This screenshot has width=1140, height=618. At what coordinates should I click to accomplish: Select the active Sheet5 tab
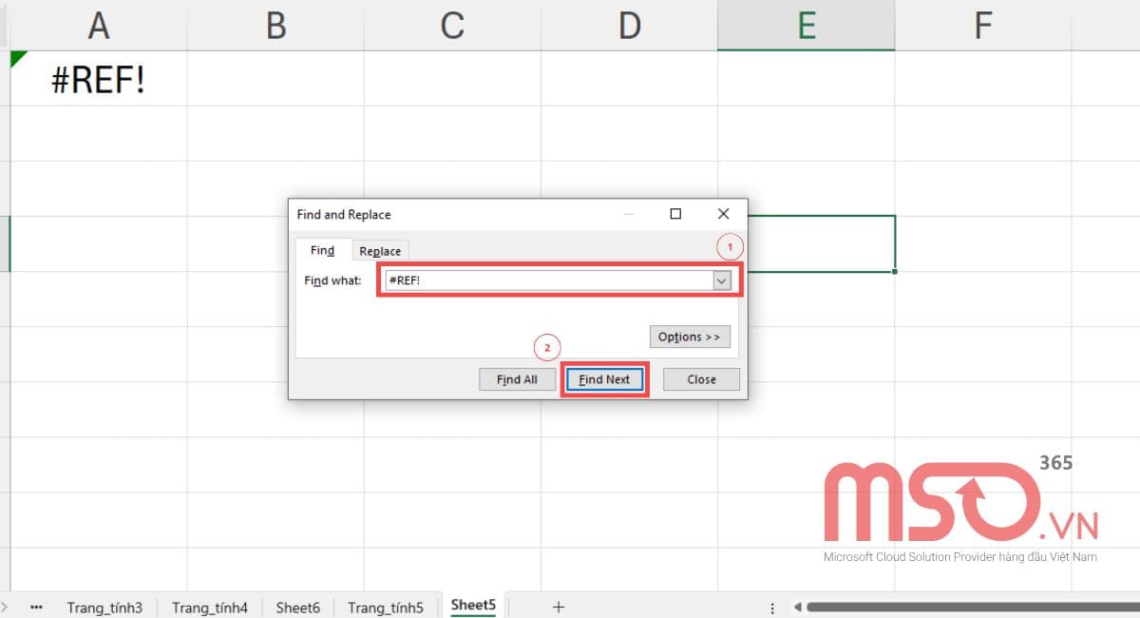coord(473,606)
